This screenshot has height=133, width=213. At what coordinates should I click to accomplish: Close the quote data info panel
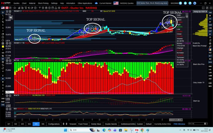(187, 14)
